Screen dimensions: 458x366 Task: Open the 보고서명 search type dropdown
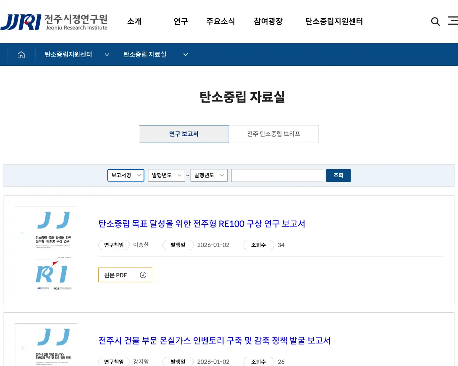point(126,175)
